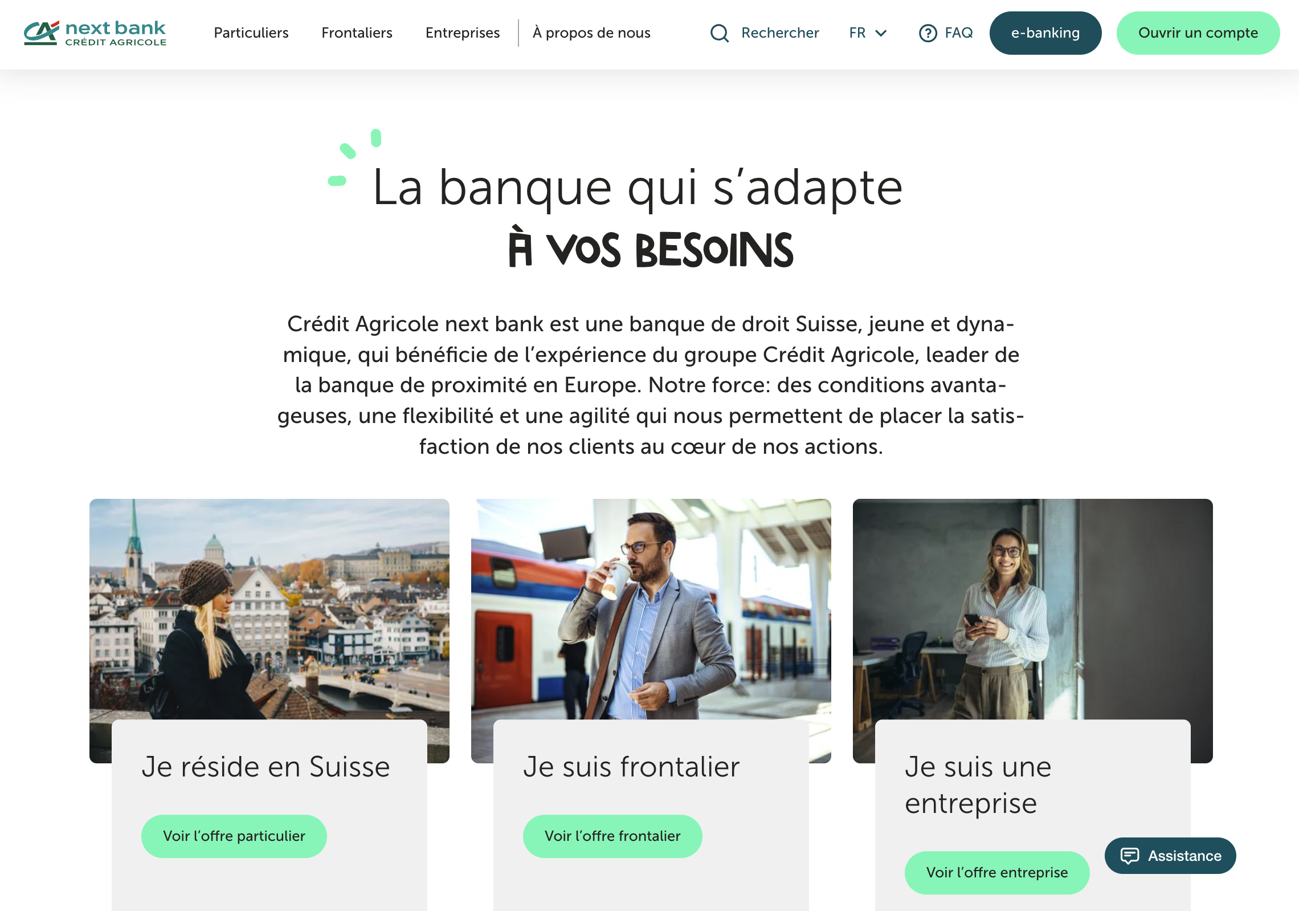Click the Assistance chat bubble icon
This screenshot has width=1299, height=911.
(1129, 856)
